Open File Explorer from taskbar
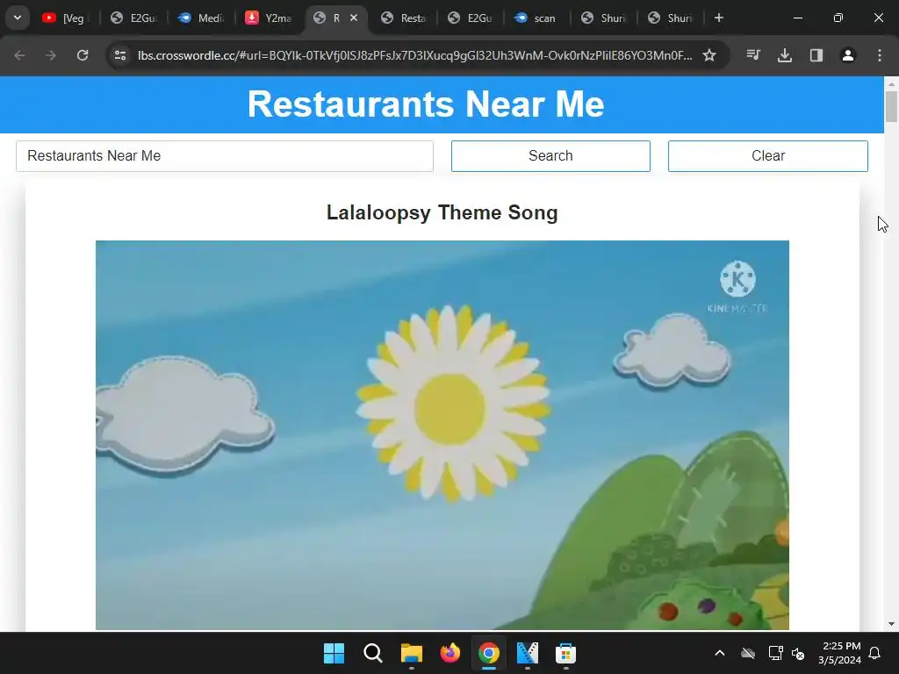Viewport: 899px width, 674px height. click(x=412, y=653)
